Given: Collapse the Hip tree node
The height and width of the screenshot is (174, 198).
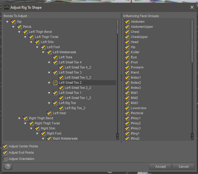Looking at the screenshot, I should (x=7, y=22).
